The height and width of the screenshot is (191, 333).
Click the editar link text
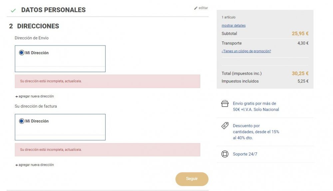[203, 8]
